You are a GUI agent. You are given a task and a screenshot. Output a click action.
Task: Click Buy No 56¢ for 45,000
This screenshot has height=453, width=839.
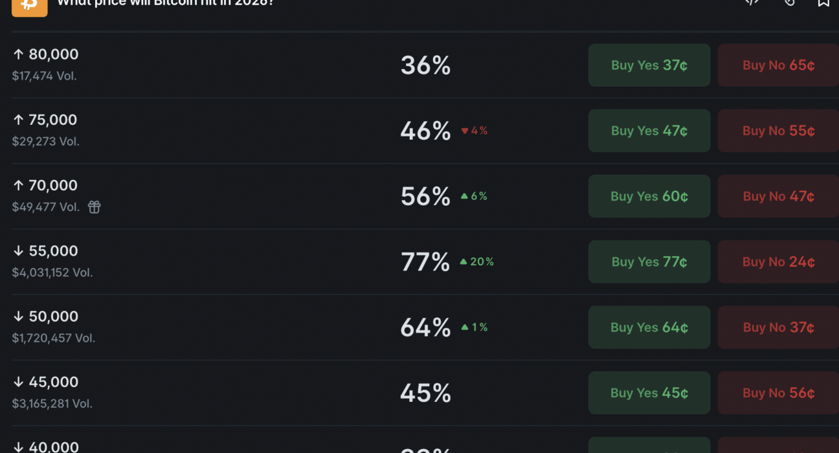click(778, 393)
